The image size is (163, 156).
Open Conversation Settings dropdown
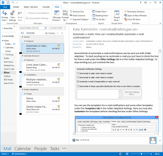pyautogui.click(x=37, y=18)
